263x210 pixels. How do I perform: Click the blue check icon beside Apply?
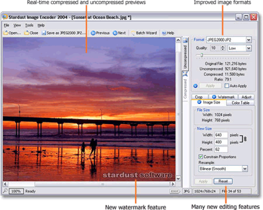click(195, 86)
